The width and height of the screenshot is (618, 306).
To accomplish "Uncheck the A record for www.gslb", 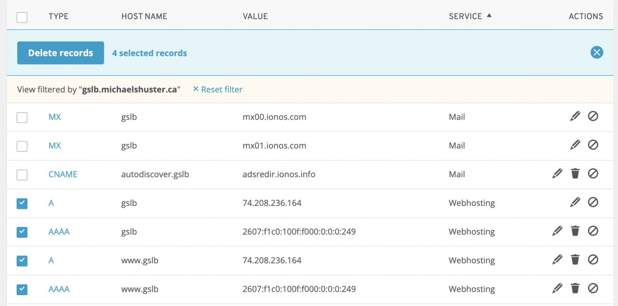I will [x=22, y=260].
